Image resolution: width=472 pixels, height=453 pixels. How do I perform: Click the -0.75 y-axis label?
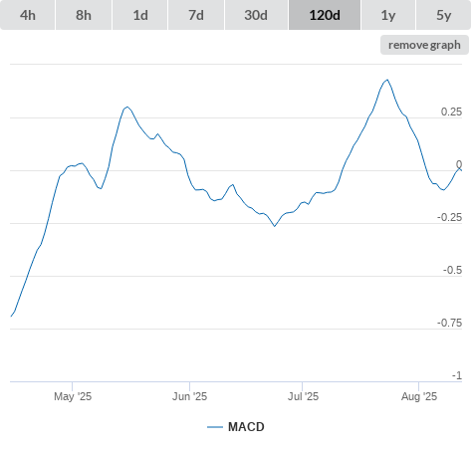[x=449, y=323]
